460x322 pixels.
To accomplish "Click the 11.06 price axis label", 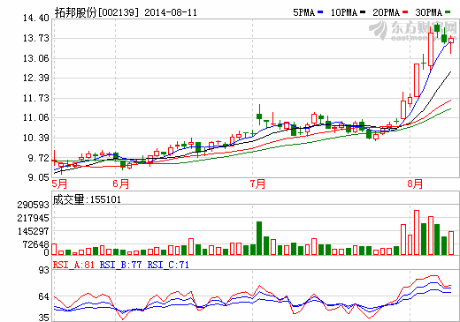I will (x=36, y=117).
